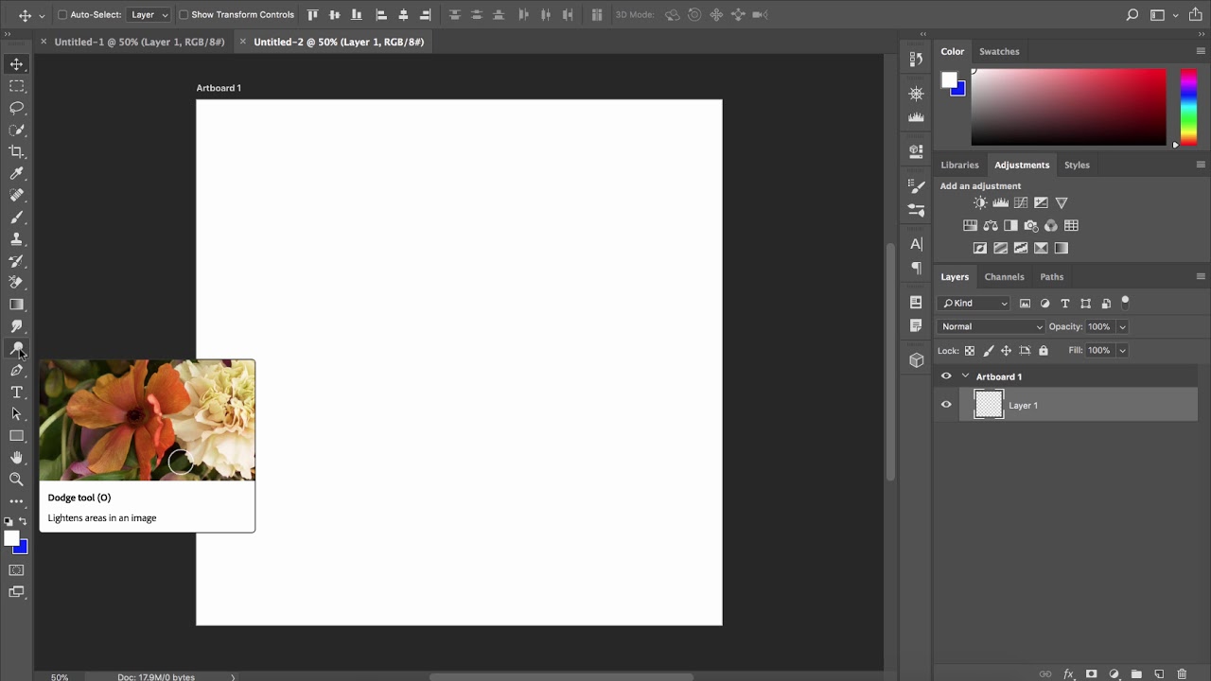Enable Show Transform Controls checkbox
The image size is (1211, 681).
coord(184,15)
